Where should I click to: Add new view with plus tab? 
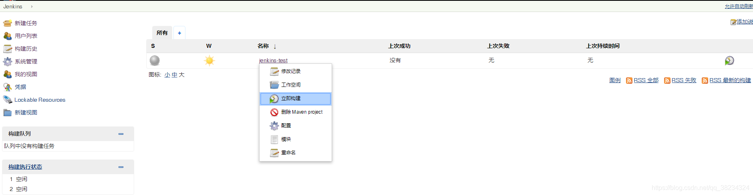click(x=179, y=33)
